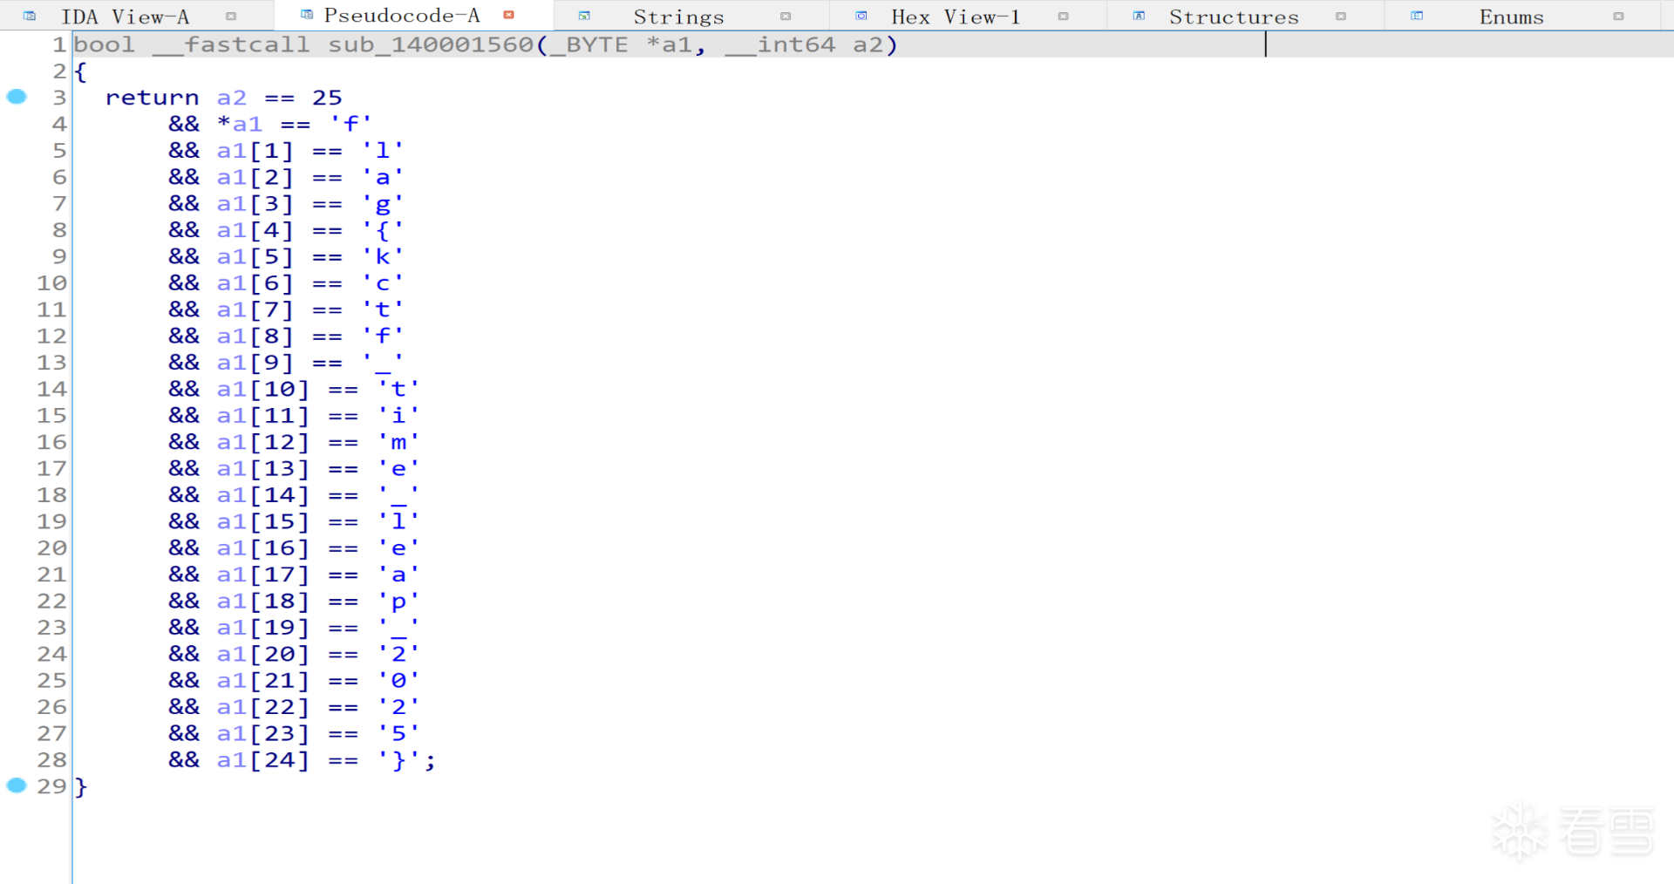
Task: Click the '{' character literal on line 8
Action: click(383, 230)
